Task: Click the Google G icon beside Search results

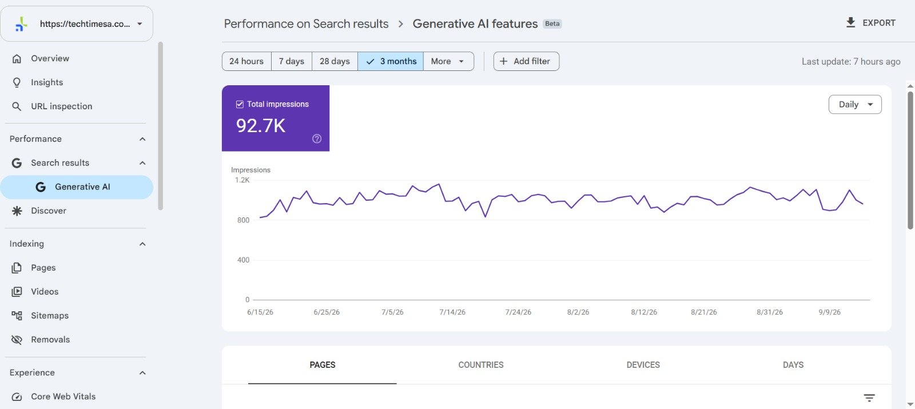Action: coord(17,163)
